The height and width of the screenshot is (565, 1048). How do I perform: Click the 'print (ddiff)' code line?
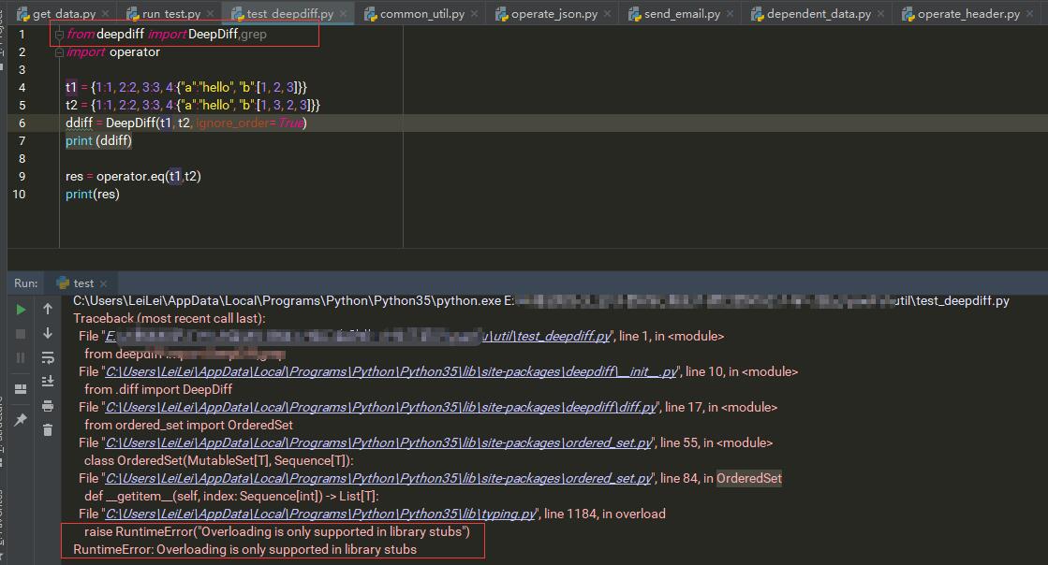tap(99, 141)
